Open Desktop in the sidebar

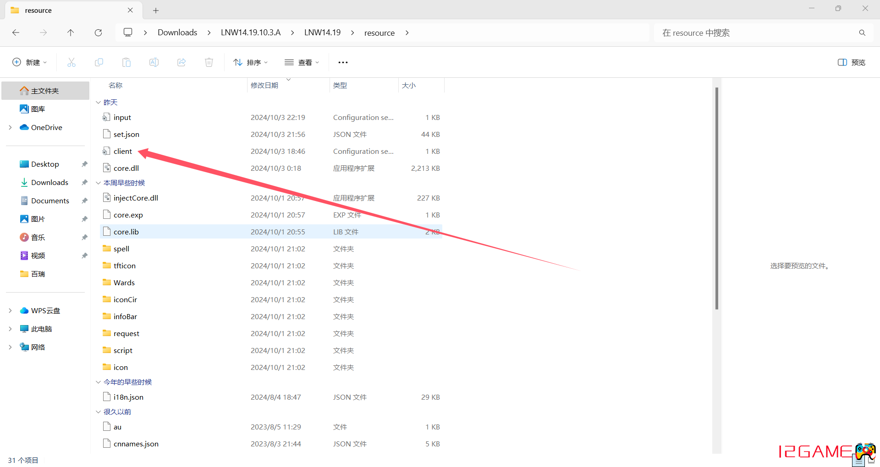[x=45, y=164]
